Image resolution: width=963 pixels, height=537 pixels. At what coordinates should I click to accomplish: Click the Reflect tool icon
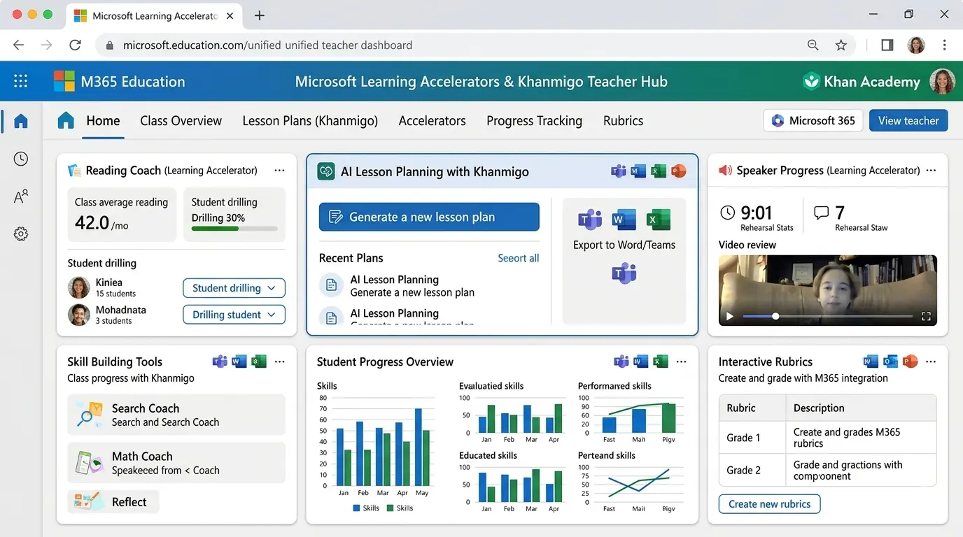(x=89, y=501)
